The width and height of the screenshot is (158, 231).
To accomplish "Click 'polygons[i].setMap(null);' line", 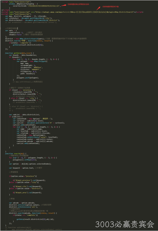I will 25,160.
